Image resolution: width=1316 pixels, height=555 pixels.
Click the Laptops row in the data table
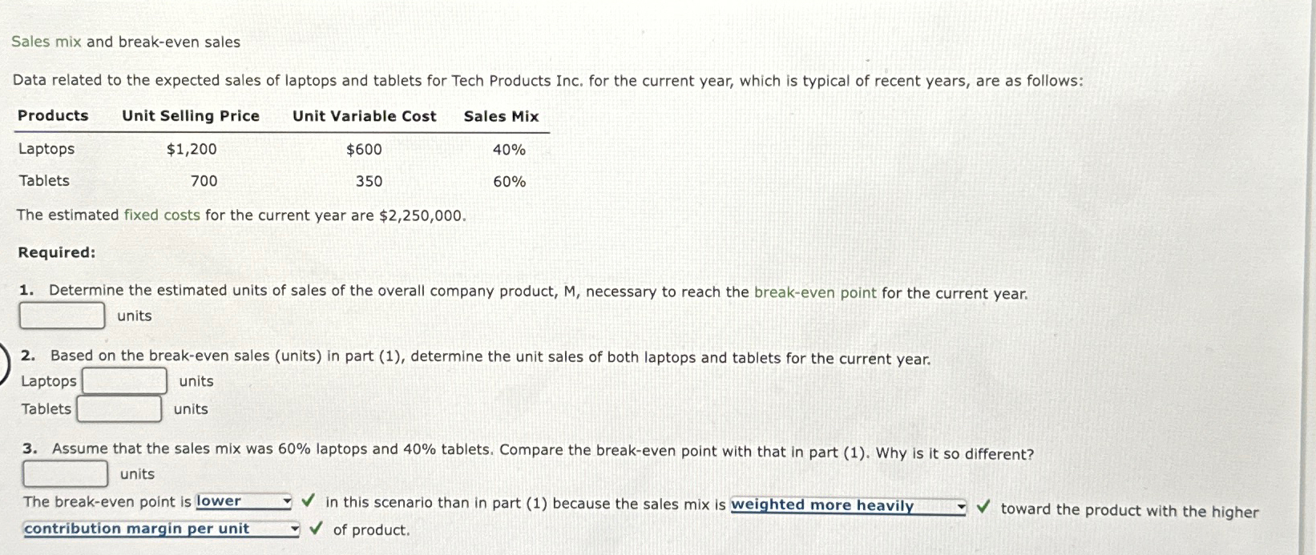point(46,148)
